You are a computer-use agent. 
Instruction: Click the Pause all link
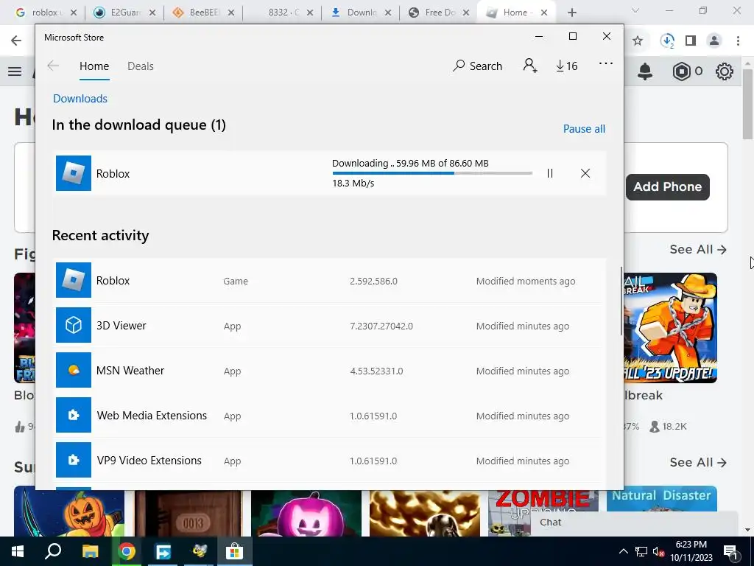[x=584, y=129]
